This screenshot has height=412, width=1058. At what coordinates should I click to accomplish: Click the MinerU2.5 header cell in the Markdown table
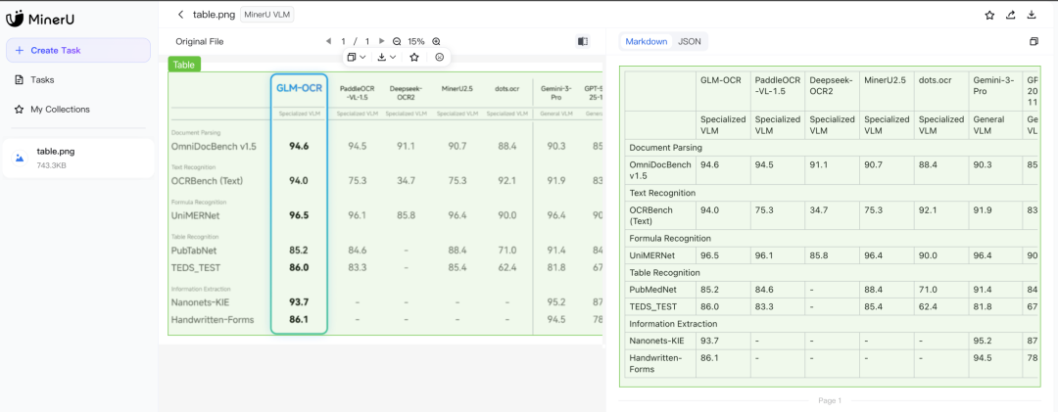point(887,91)
